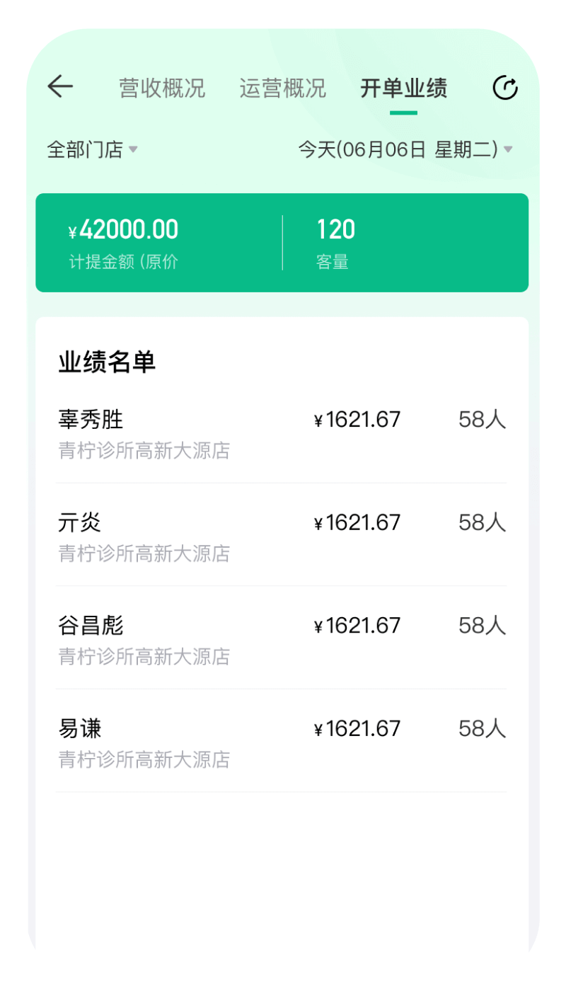Tap the refresh icon at top right
566x1005 pixels.
click(505, 88)
